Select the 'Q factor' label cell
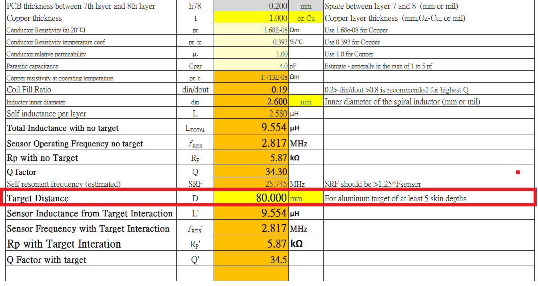The width and height of the screenshot is (538, 286). pyautogui.click(x=91, y=172)
